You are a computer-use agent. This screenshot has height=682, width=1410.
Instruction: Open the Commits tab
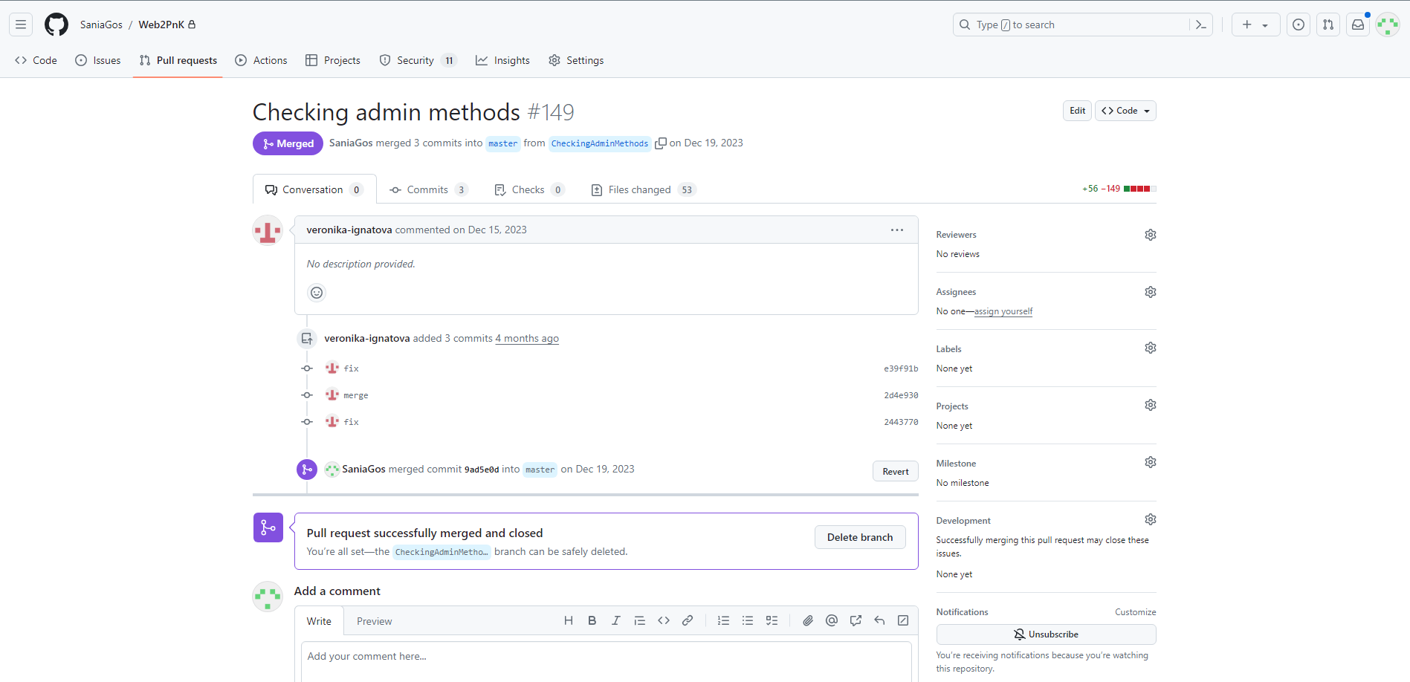pyautogui.click(x=428, y=189)
